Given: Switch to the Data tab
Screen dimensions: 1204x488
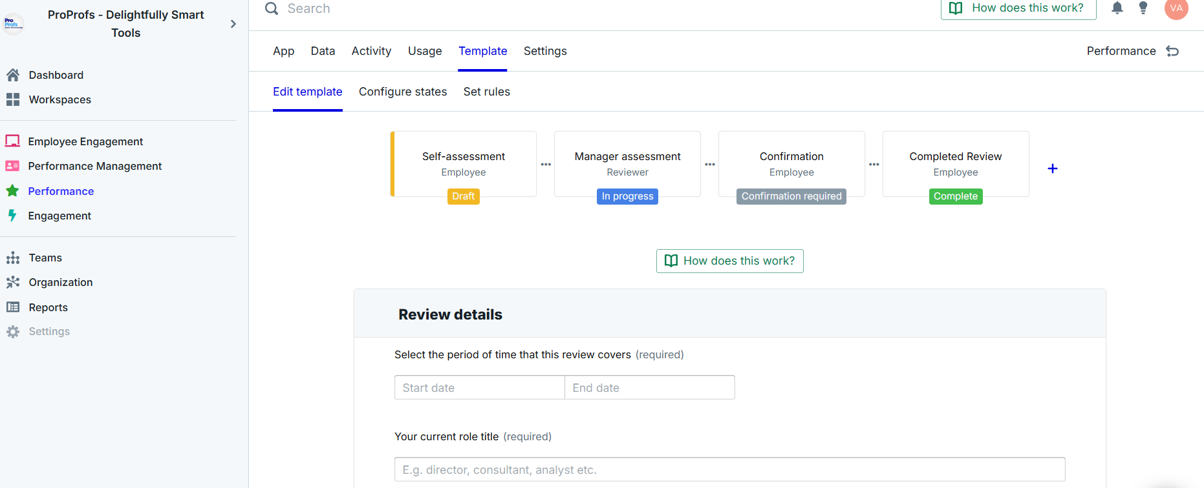Looking at the screenshot, I should [x=323, y=51].
